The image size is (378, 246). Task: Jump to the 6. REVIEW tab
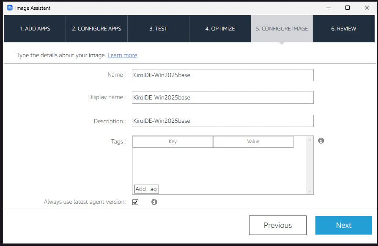point(343,29)
